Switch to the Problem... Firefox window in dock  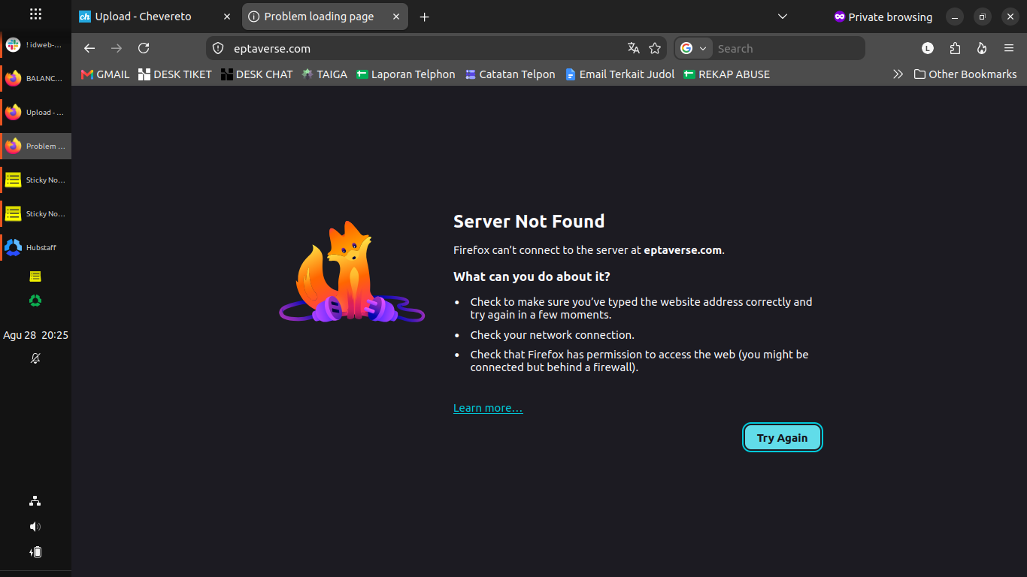36,146
